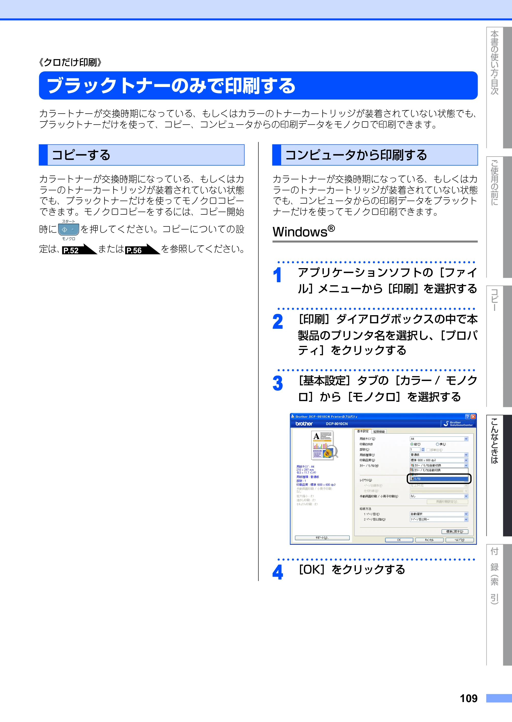Click the サポート button
Viewport: 512px width, 722px height.
pyautogui.click(x=322, y=538)
